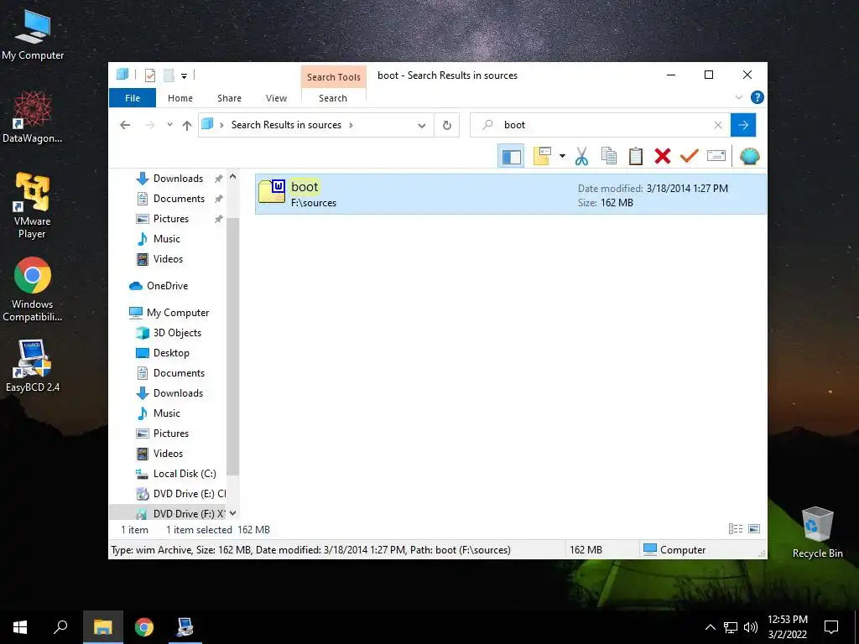This screenshot has height=644, width=859.
Task: Open Local Disk (C:) in navigation pane
Action: [x=185, y=474]
